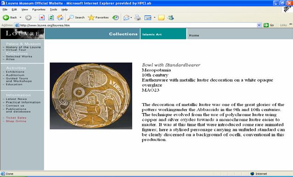Print the page using the printer icon
Image resolution: width=293 pixels, height=177 pixels.
138,17
